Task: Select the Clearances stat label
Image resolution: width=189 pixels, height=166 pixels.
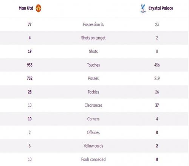Action: coord(93,105)
